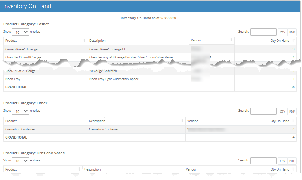Viewport: 302px width, 180px height.
Task: Focus the Other category search box
Action: [263, 111]
